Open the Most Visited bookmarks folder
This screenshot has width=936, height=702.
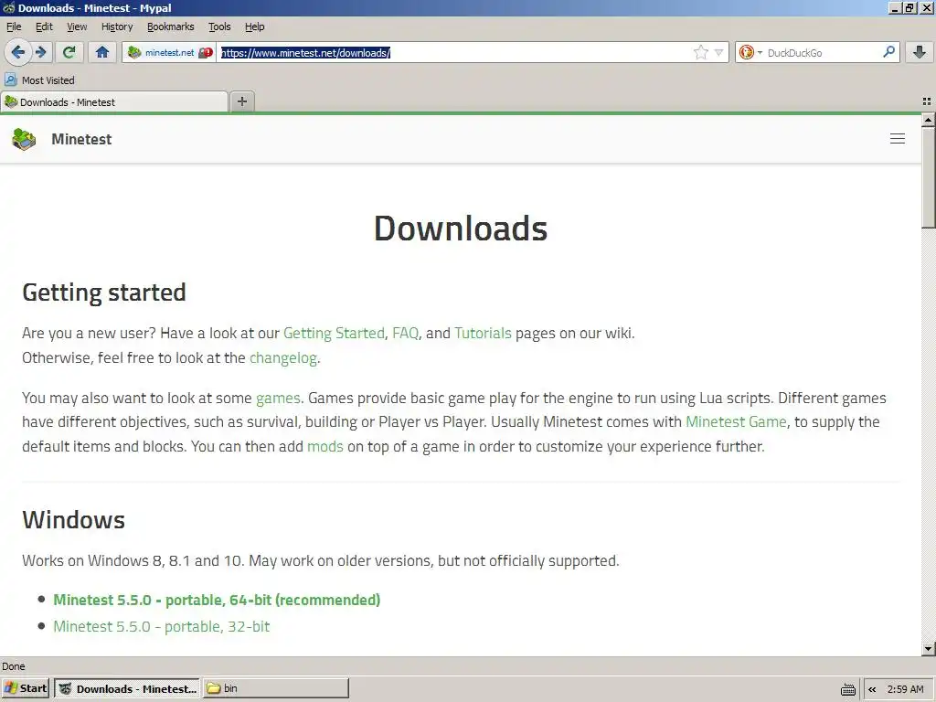tap(39, 80)
